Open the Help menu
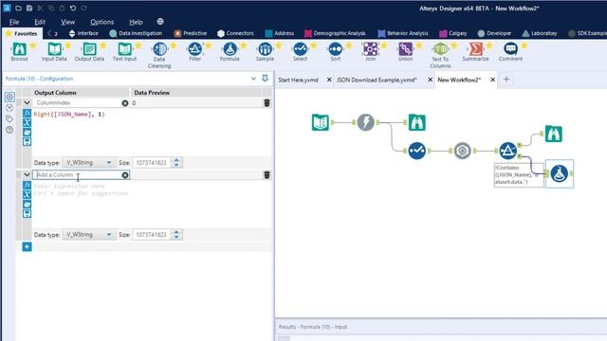 (136, 22)
